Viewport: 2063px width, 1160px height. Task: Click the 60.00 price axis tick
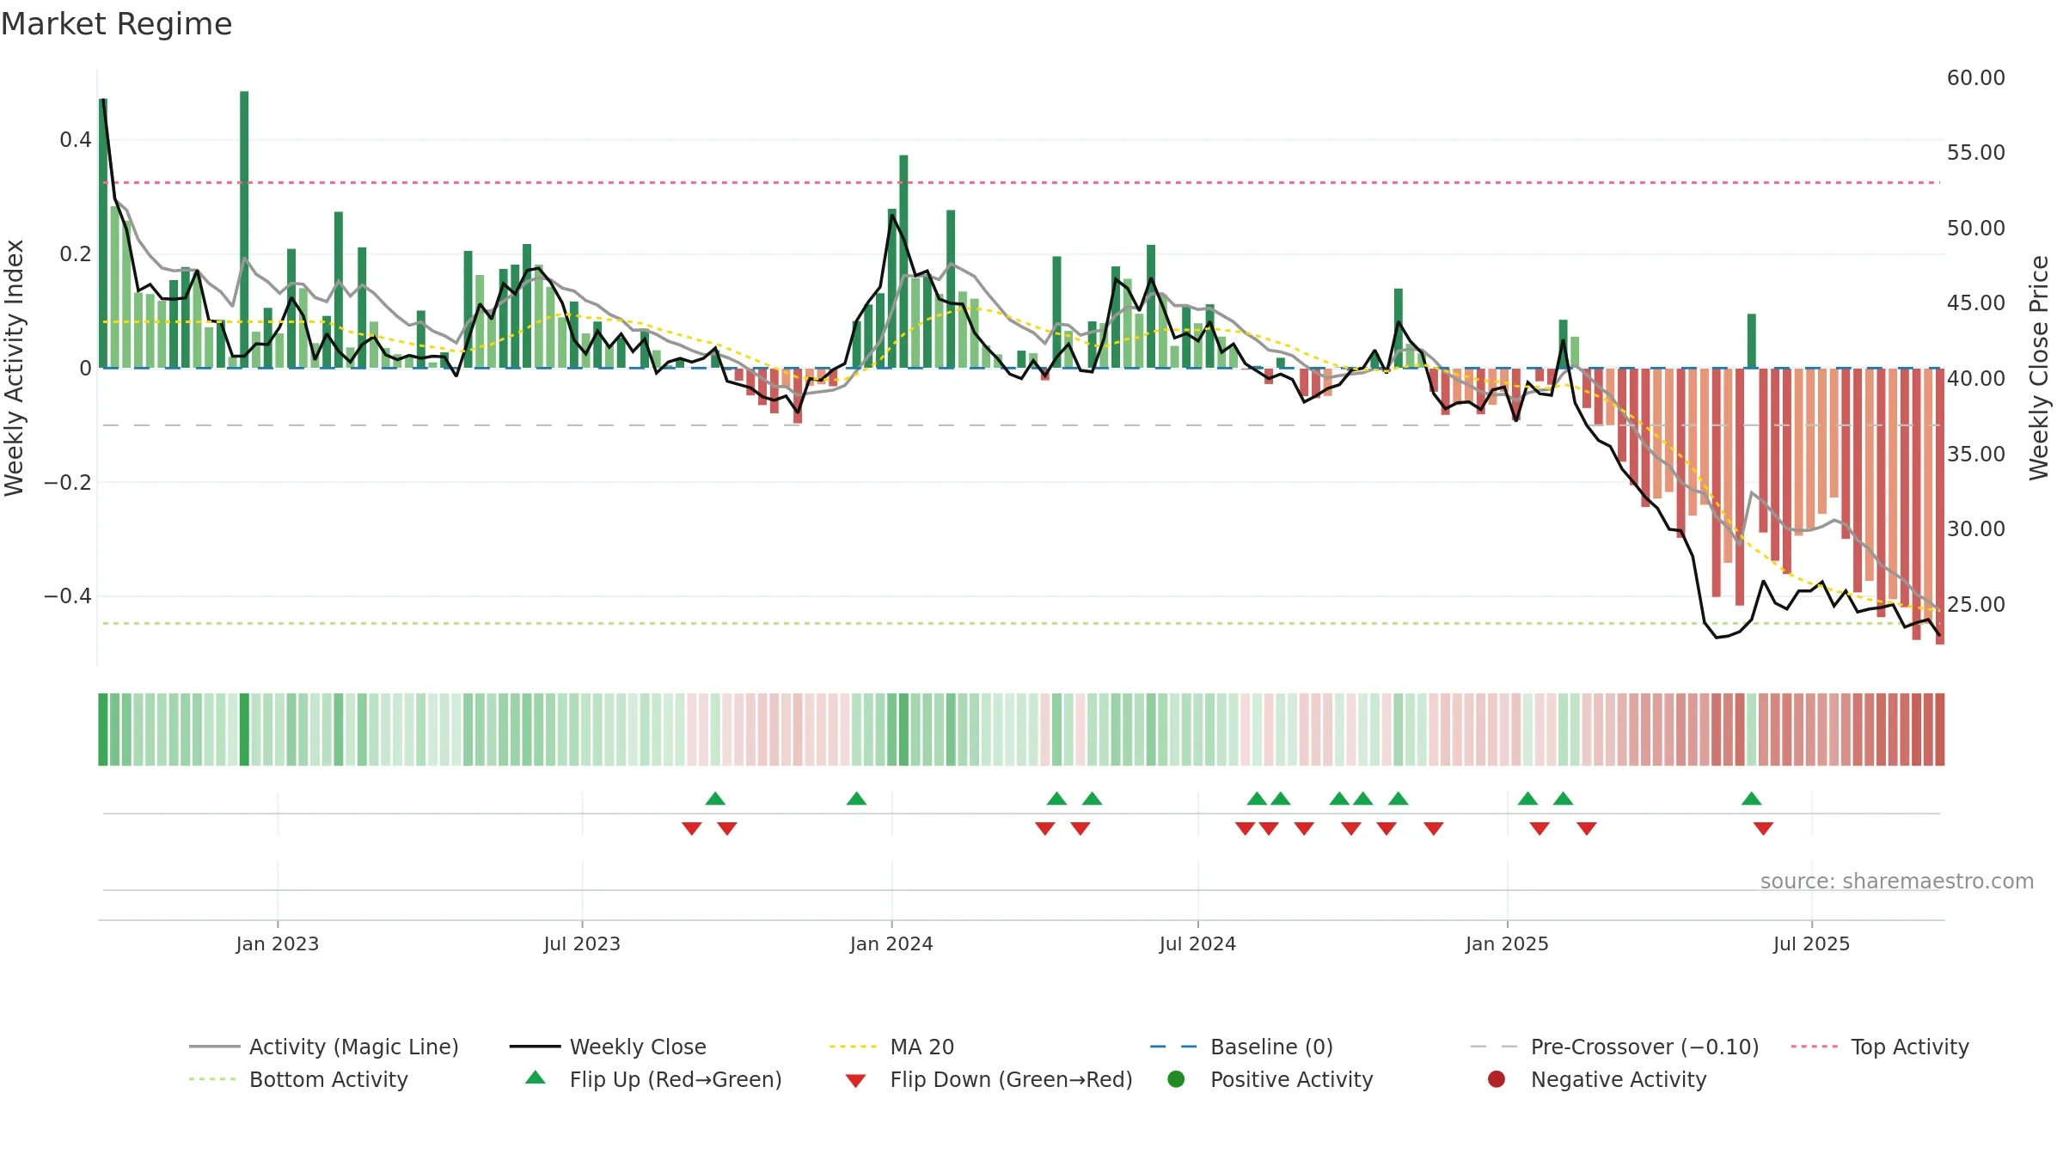(x=1976, y=77)
